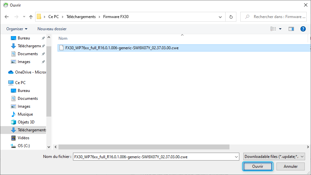Image resolution: width=311 pixels, height=175 pixels.
Task: Go up one folder level
Action: coord(31,17)
